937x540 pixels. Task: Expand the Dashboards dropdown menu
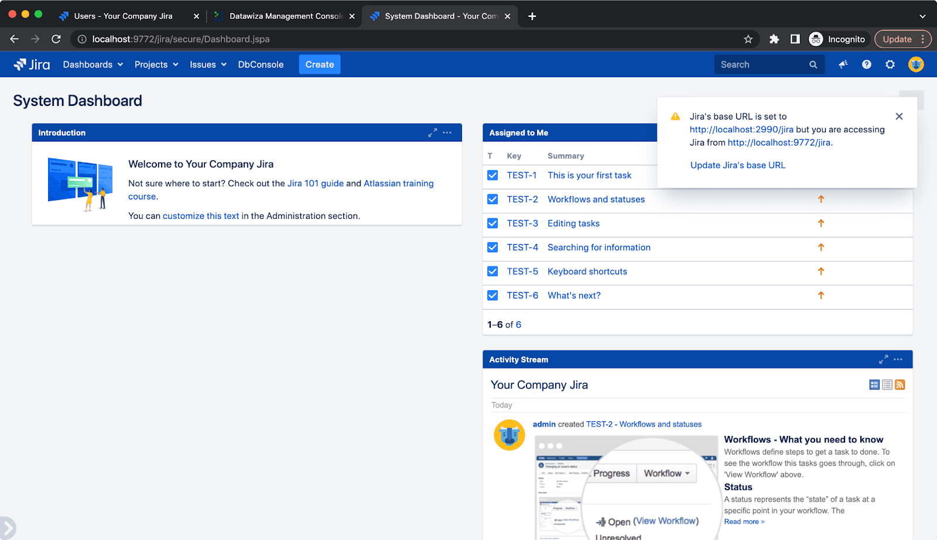tap(93, 64)
